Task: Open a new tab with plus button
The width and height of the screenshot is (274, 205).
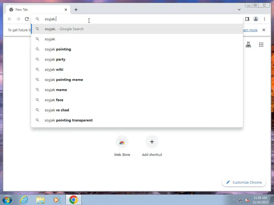Action: click(76, 10)
